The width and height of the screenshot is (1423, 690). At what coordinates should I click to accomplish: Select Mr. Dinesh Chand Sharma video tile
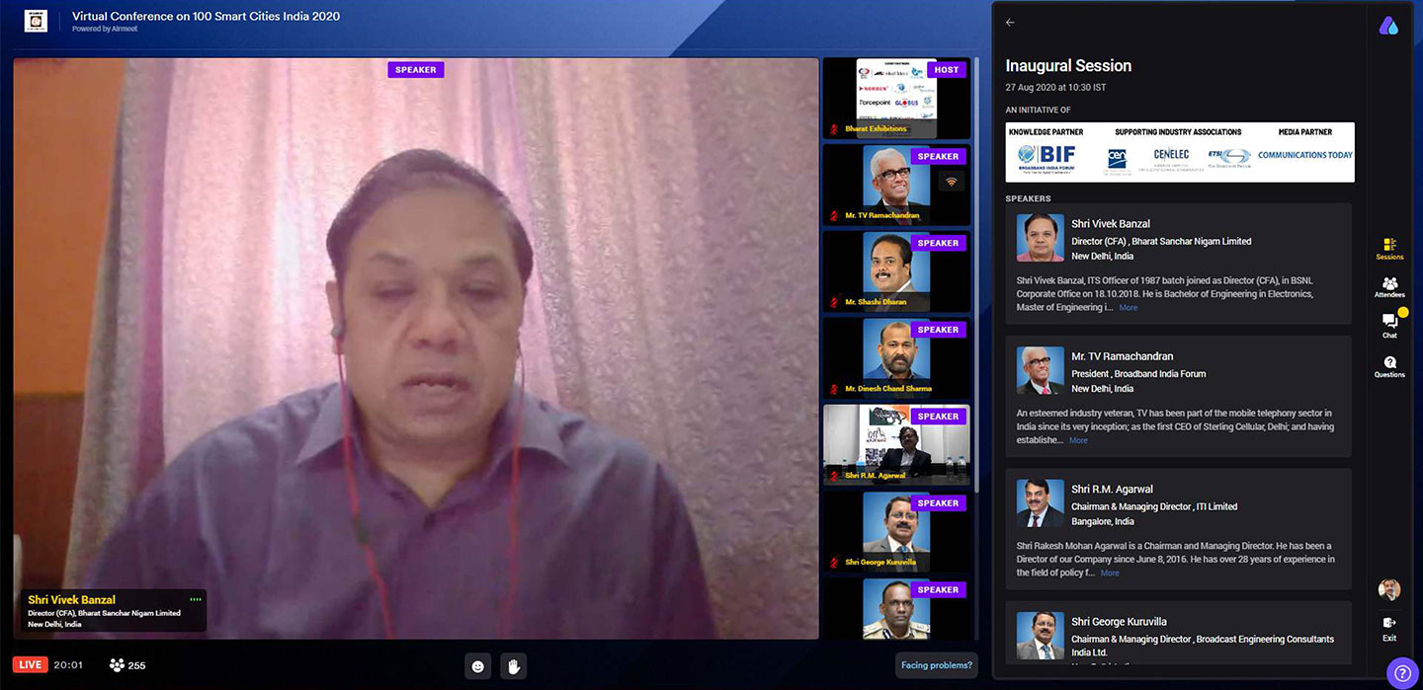pos(896,358)
